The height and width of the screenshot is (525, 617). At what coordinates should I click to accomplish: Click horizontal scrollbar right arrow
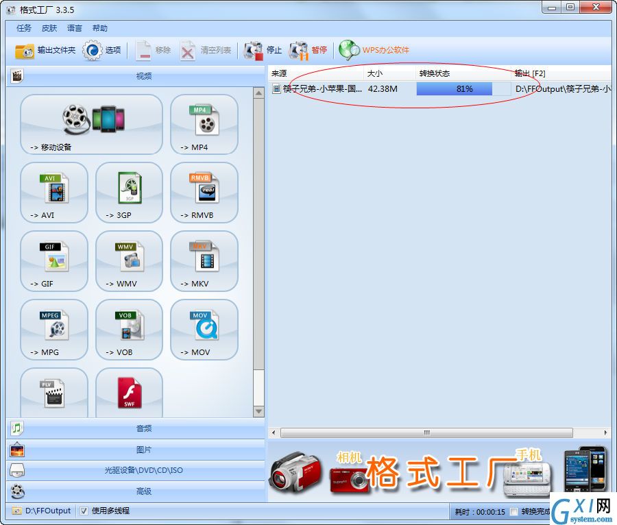point(605,432)
